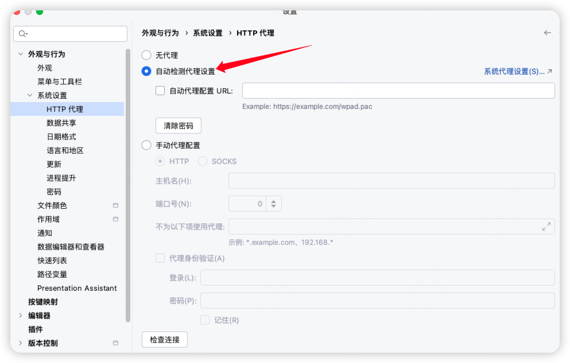Click the settings sidebar vertical scrollbar
This screenshot has height=363, width=570.
pos(128,185)
